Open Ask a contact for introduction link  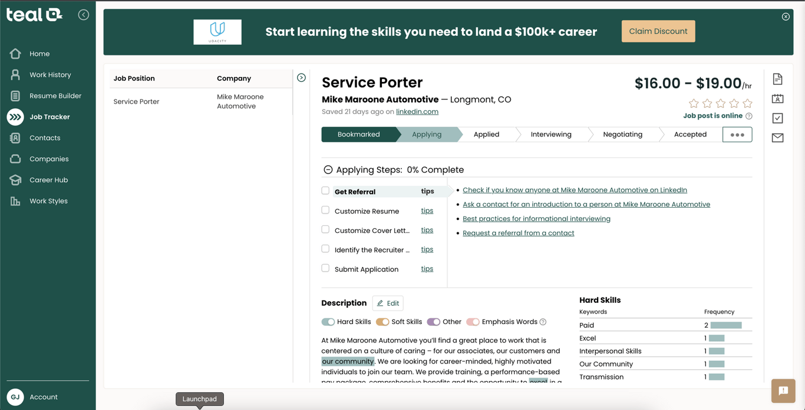[x=586, y=205]
